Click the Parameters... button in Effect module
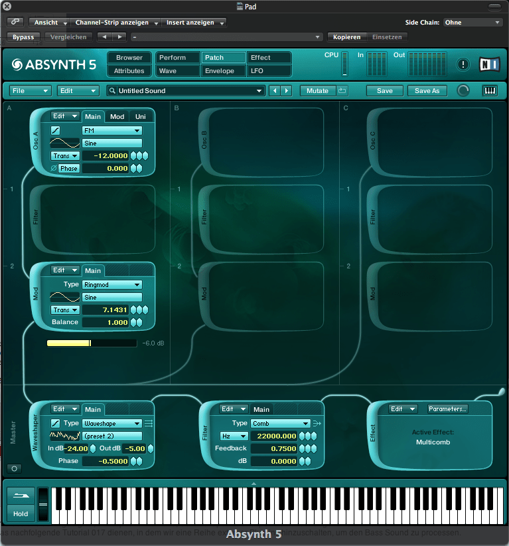 [x=448, y=409]
